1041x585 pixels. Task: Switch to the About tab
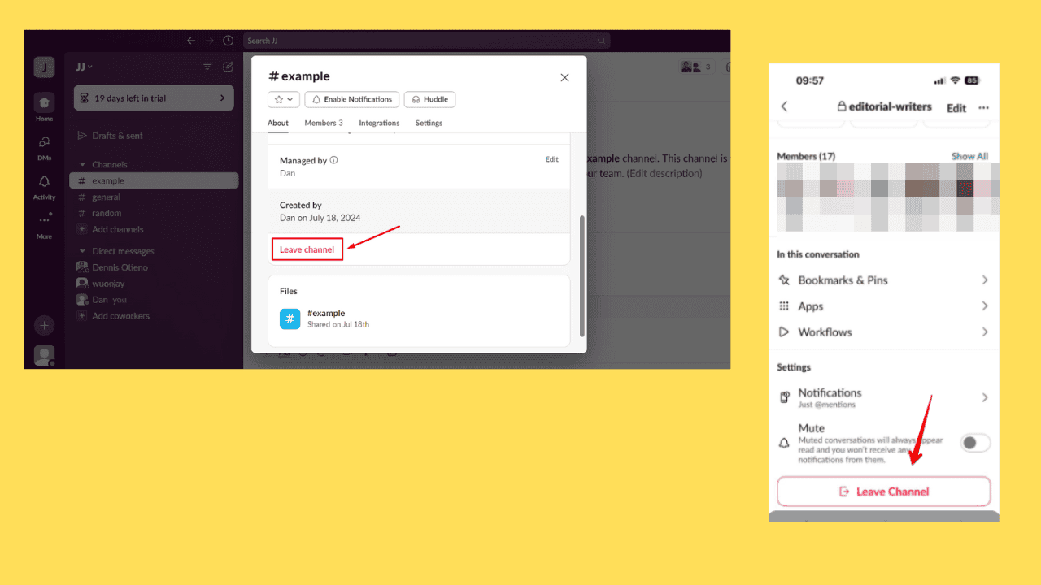click(x=278, y=123)
